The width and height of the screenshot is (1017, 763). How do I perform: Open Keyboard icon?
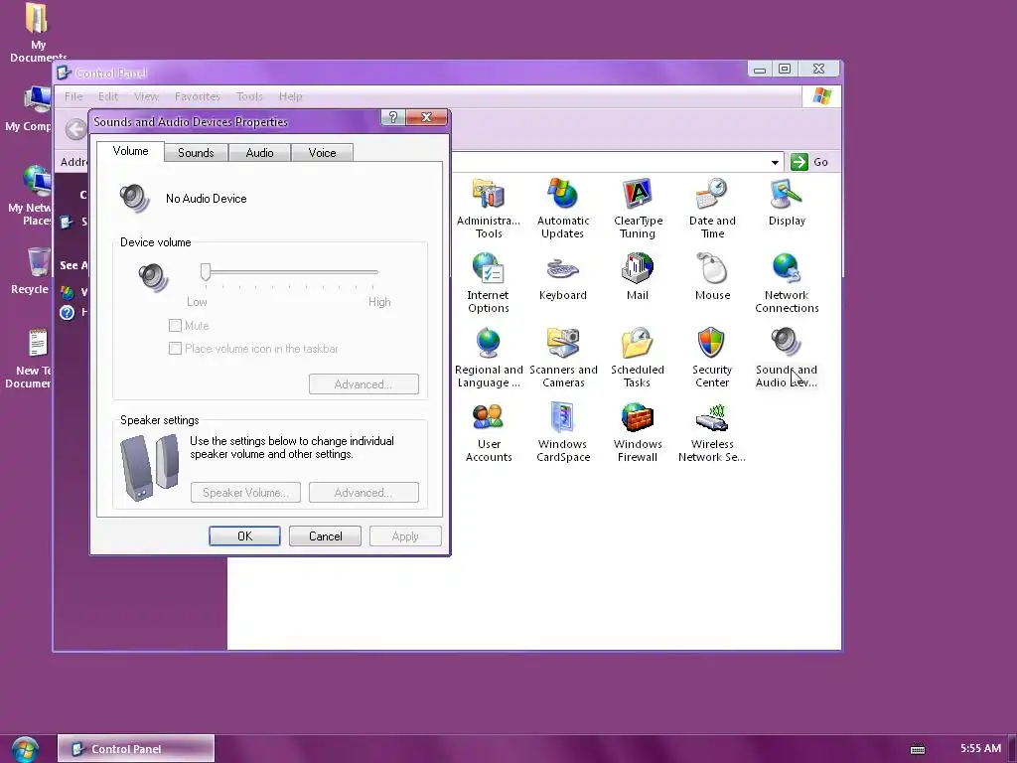562,277
